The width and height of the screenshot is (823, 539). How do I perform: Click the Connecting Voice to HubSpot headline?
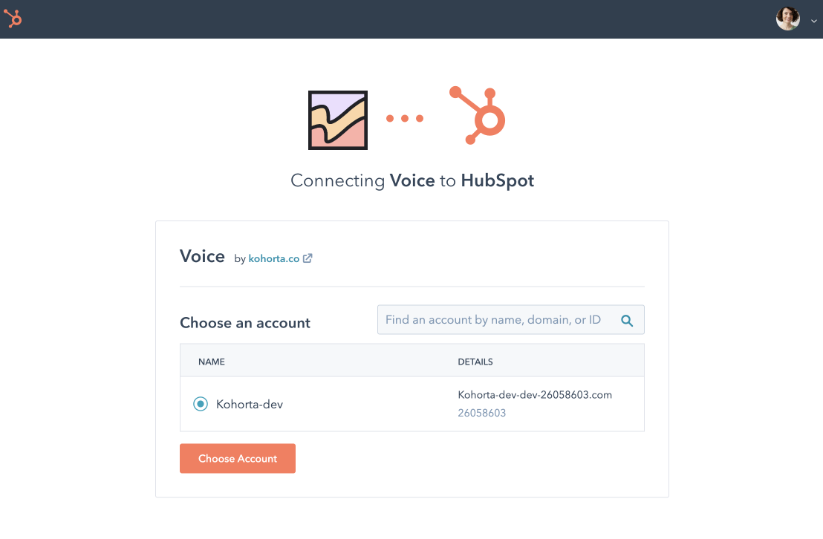412,180
